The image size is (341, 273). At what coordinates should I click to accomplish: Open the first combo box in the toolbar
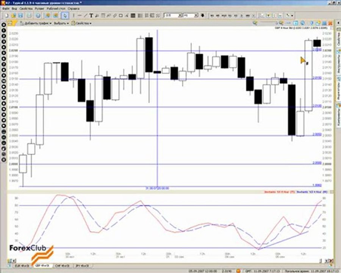[x=173, y=16]
